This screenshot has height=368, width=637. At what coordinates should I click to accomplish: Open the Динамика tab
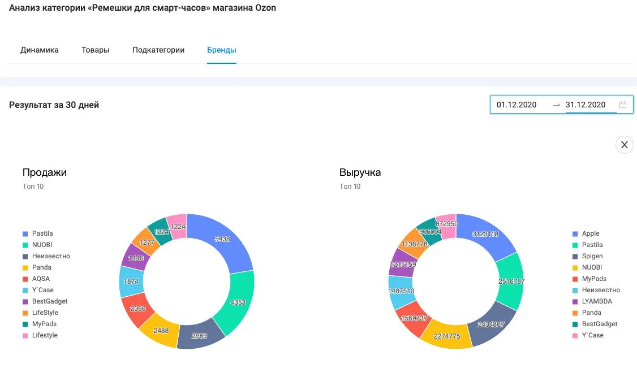pos(40,50)
